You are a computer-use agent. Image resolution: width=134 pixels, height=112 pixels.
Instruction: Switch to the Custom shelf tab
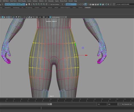tap(37, 7)
